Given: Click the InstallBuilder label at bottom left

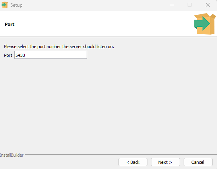Looking at the screenshot, I should pos(12,155).
